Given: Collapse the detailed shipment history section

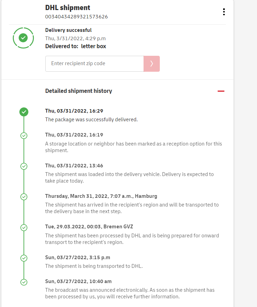Looking at the screenshot, I should tap(221, 91).
